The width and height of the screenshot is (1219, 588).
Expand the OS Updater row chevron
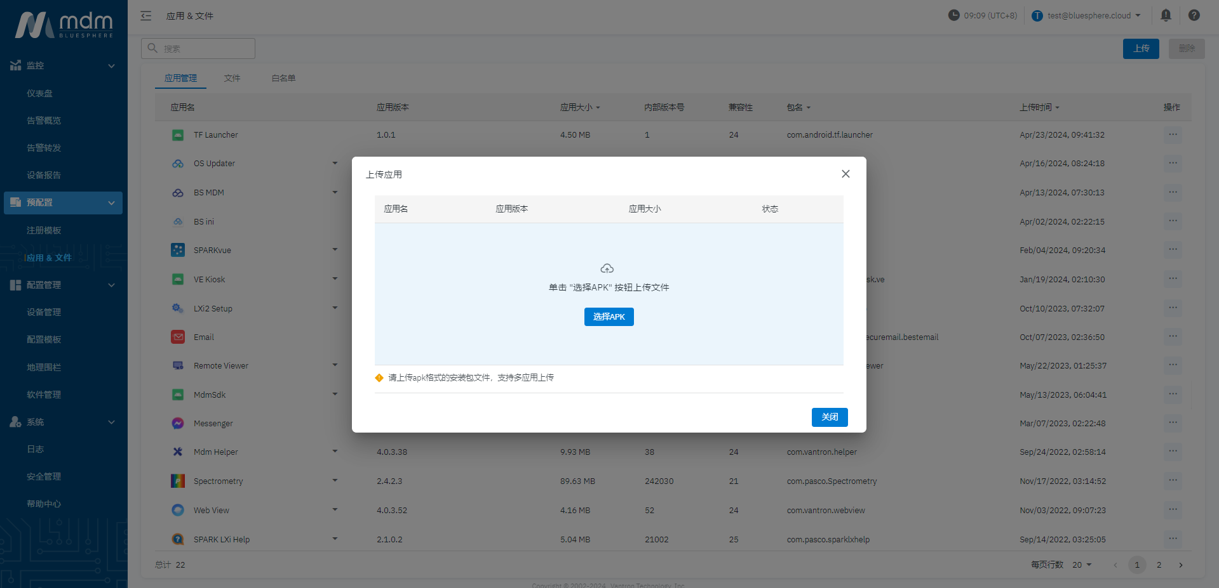pyautogui.click(x=335, y=163)
